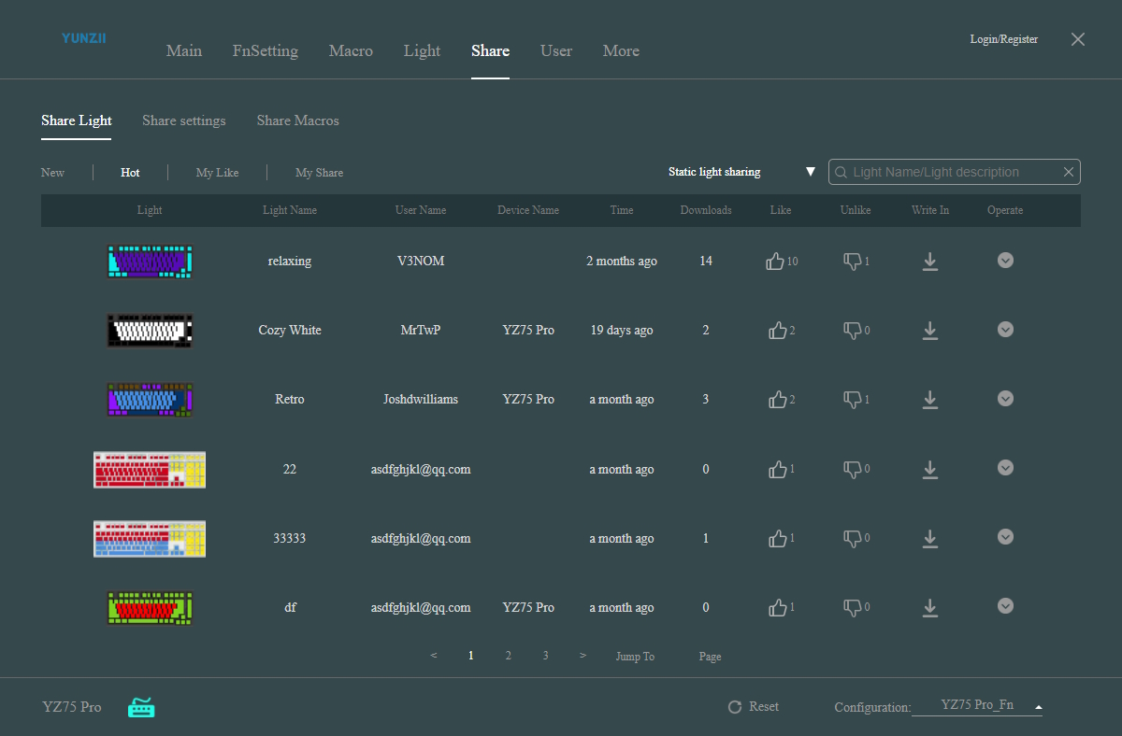Write in the 'Cozy White' light to the keyboard

(x=929, y=331)
